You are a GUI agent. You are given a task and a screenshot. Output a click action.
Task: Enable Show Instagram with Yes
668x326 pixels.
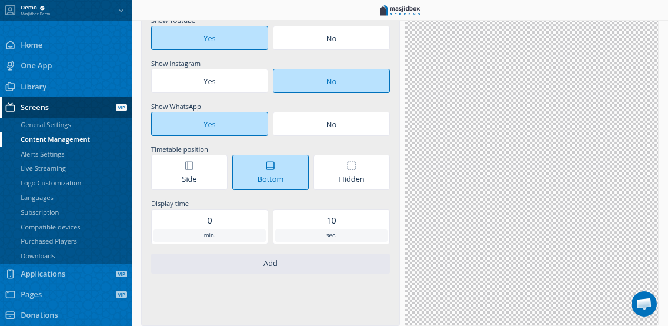(x=209, y=81)
